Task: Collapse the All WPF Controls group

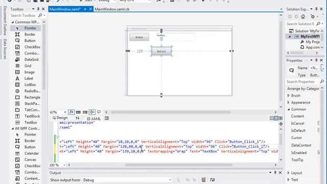Action: (x=12, y=128)
